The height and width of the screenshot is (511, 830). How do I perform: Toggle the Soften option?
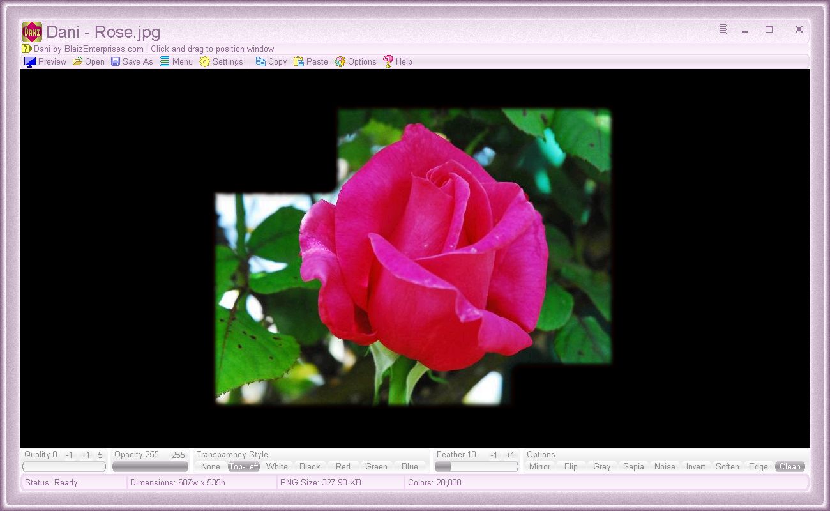point(727,466)
